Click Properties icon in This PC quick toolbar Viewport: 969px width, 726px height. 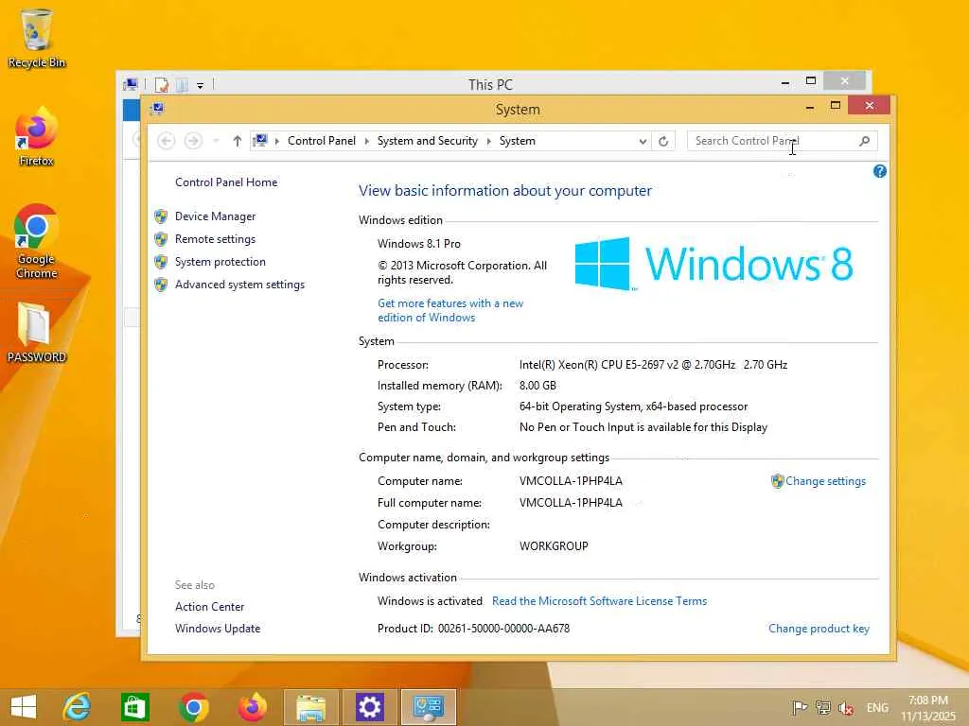(161, 84)
